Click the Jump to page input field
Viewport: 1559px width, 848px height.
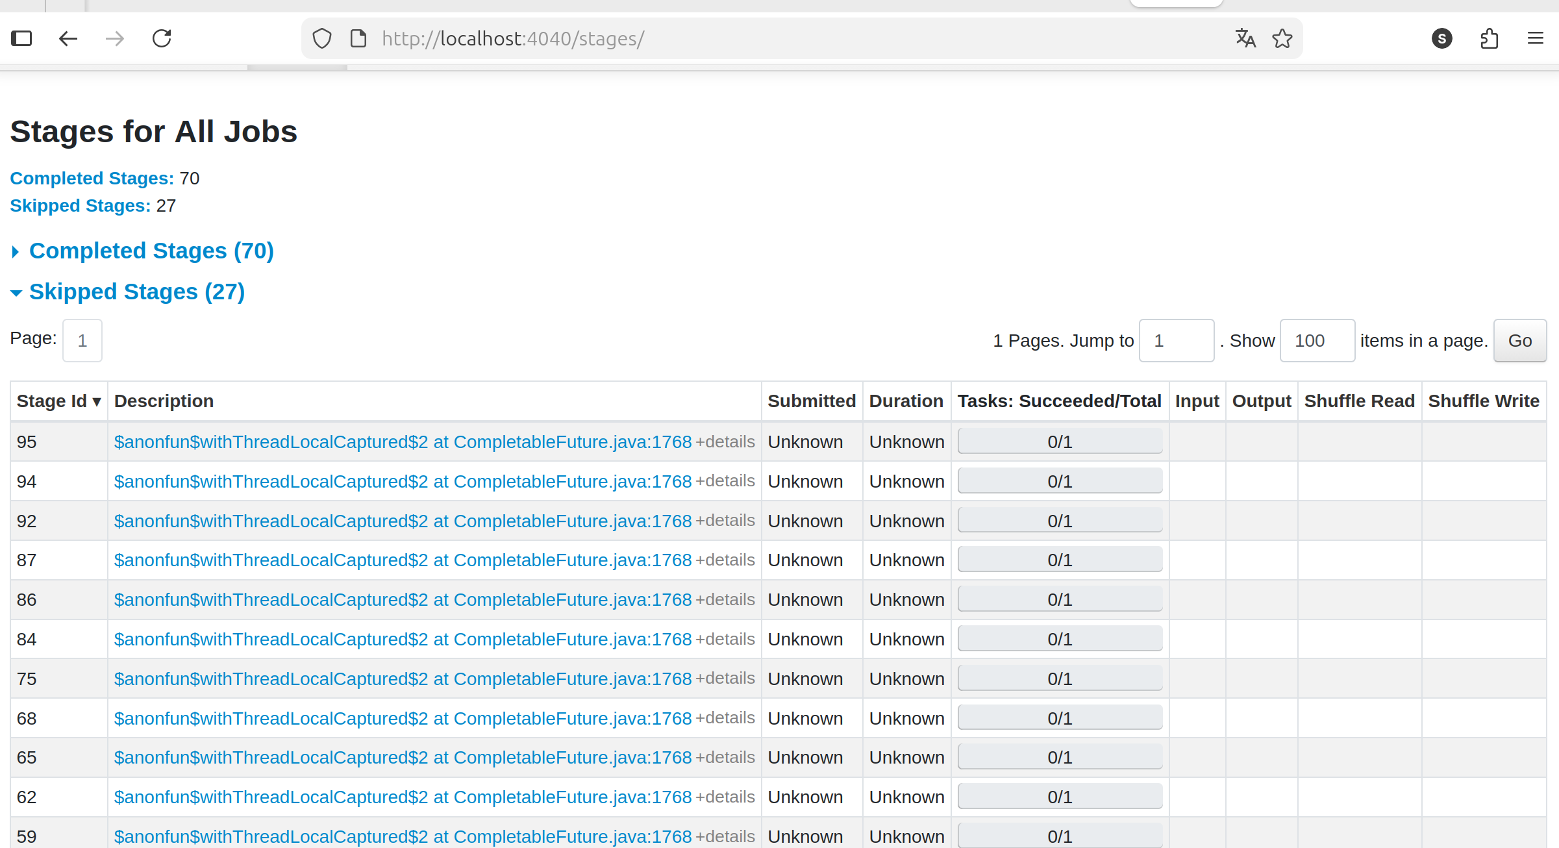coord(1176,340)
